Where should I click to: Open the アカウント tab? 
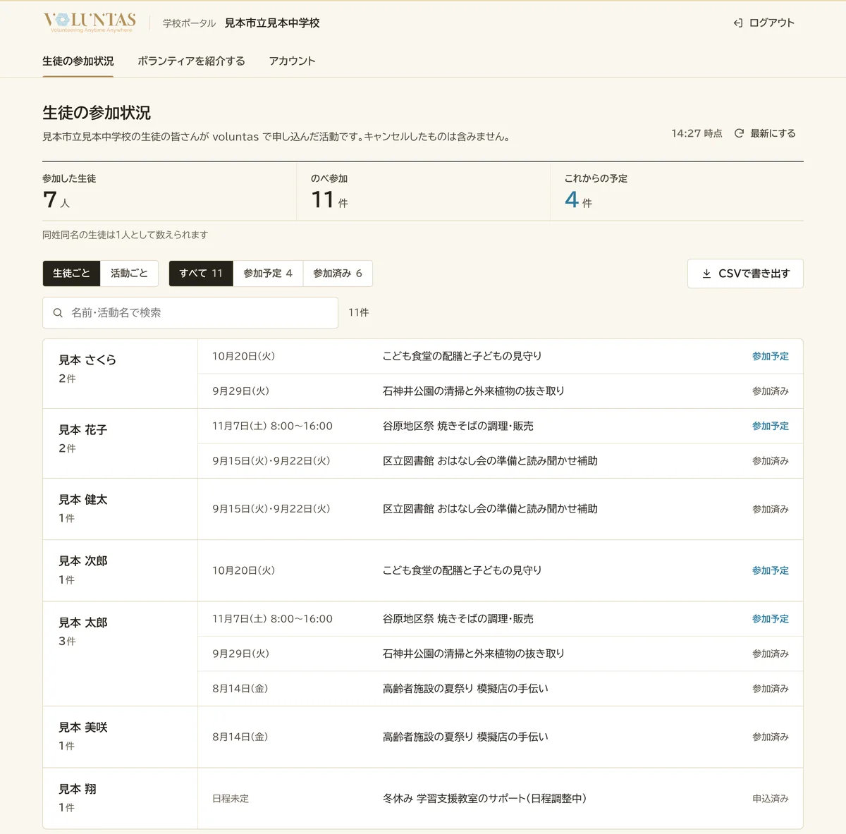coord(292,61)
